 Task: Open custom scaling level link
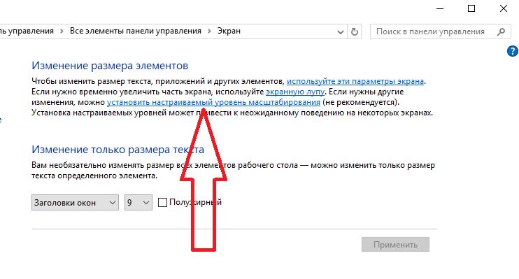(x=213, y=102)
